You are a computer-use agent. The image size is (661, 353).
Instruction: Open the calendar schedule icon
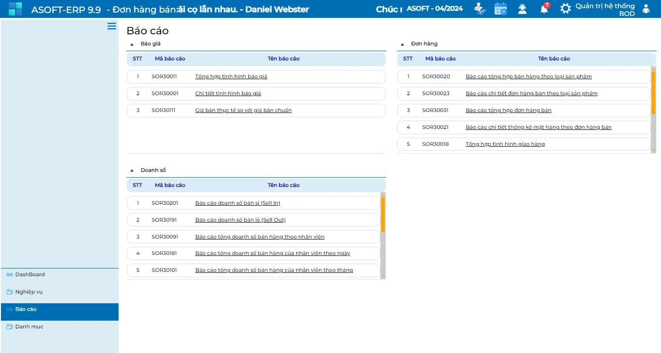(x=500, y=9)
